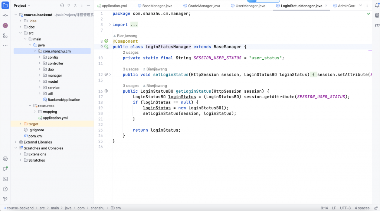Click UTF-8 encoding in status bar

pyautogui.click(x=345, y=208)
